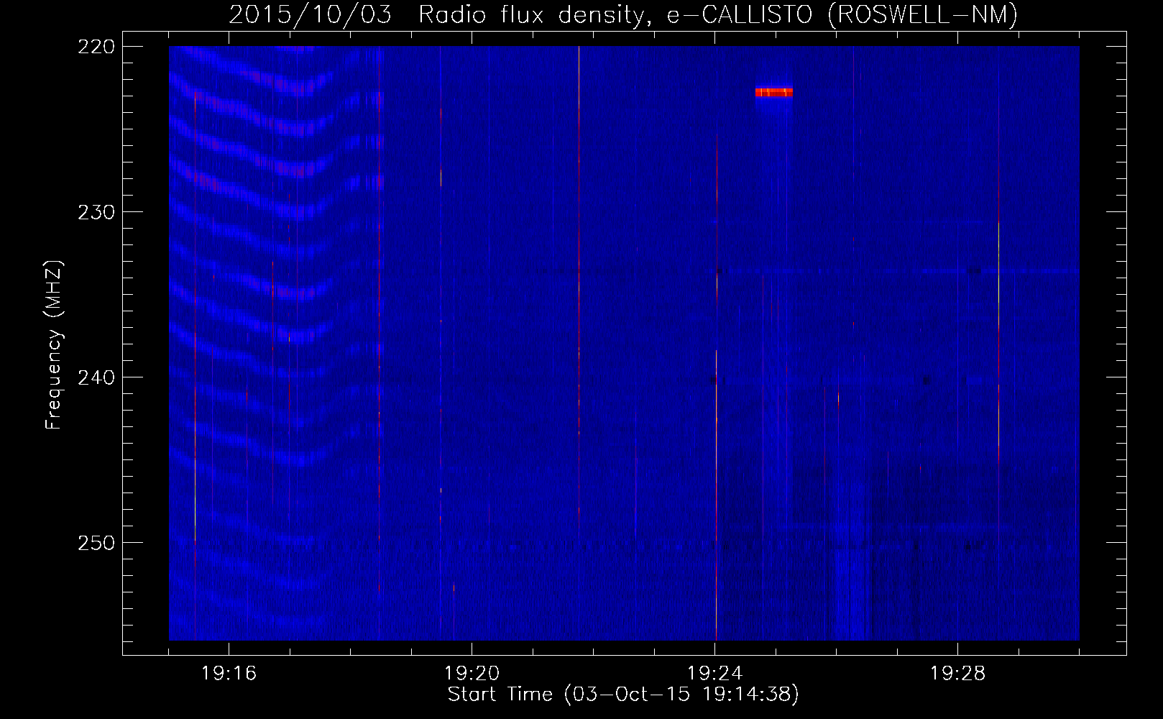Click the 19:20 time tick label
The height and width of the screenshot is (719, 1163).
[472, 673]
